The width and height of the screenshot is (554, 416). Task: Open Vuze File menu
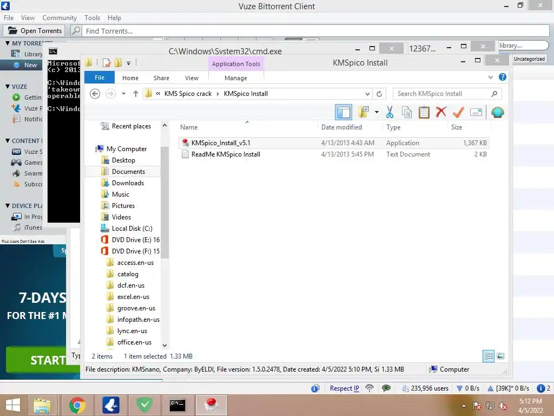(9, 18)
